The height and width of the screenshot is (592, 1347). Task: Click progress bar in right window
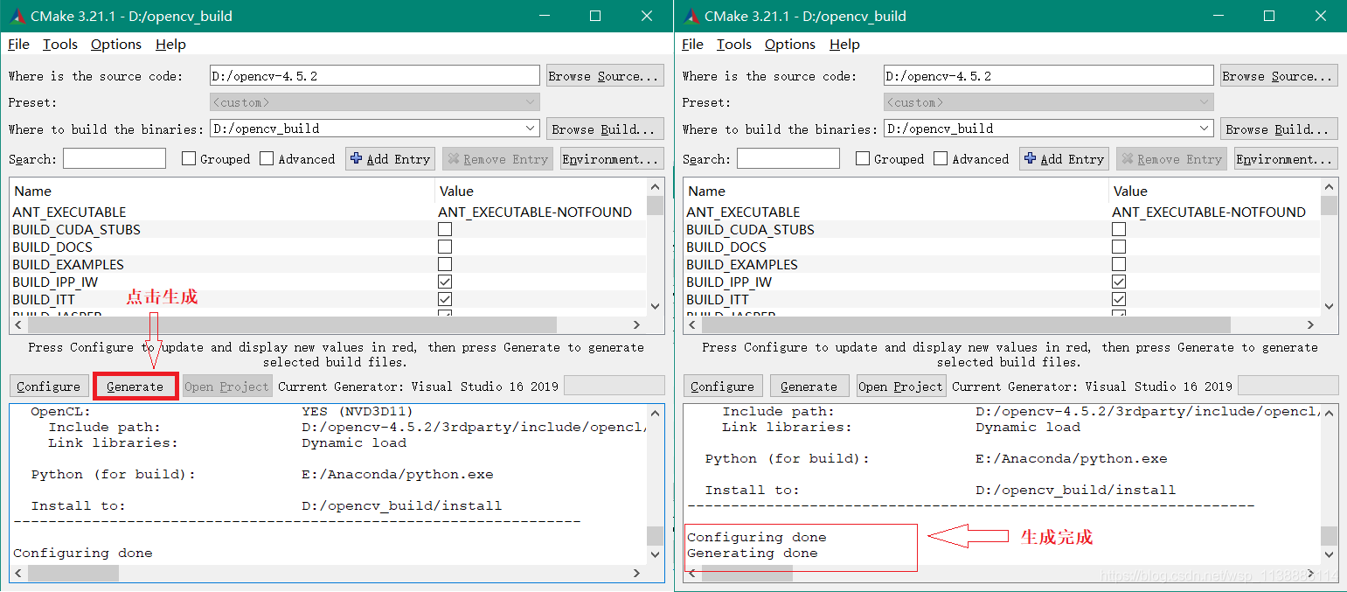click(x=1288, y=386)
